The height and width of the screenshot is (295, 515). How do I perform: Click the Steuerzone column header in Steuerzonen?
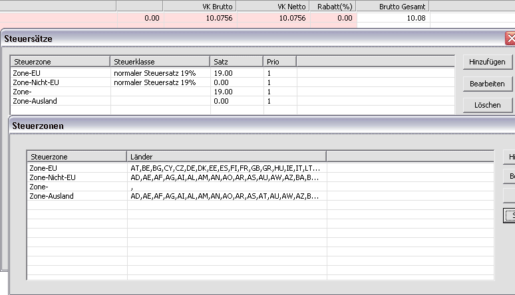pos(77,156)
